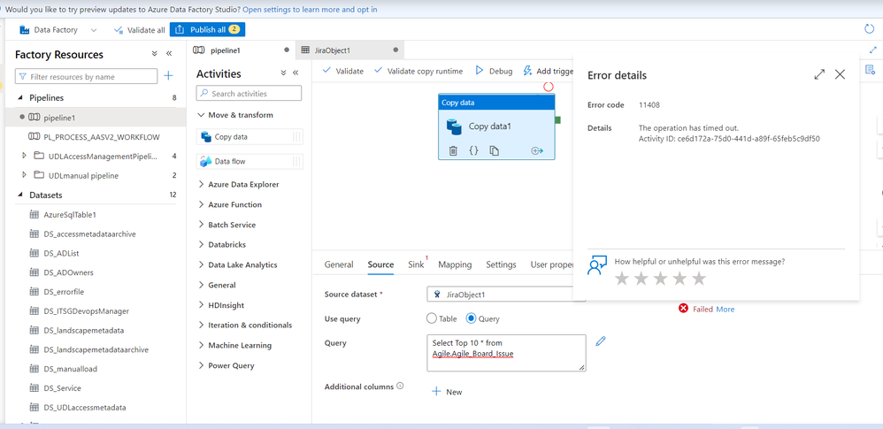The width and height of the screenshot is (883, 429).
Task: Open the Sink tab
Action: tap(416, 264)
